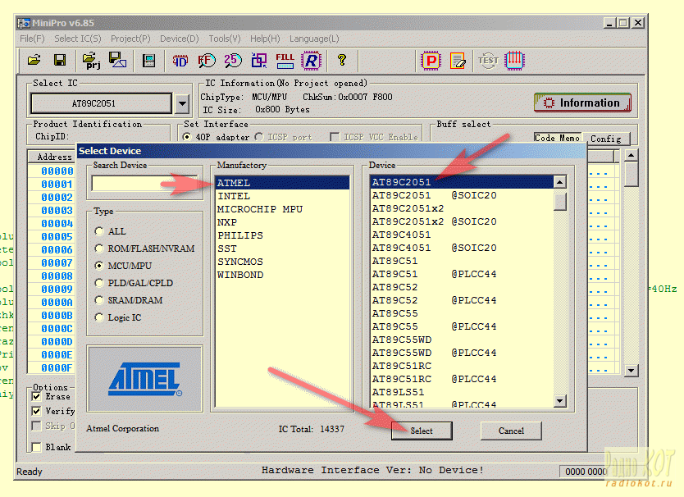Click the R read chip toolbar icon
684x497 pixels.
pyautogui.click(x=311, y=60)
